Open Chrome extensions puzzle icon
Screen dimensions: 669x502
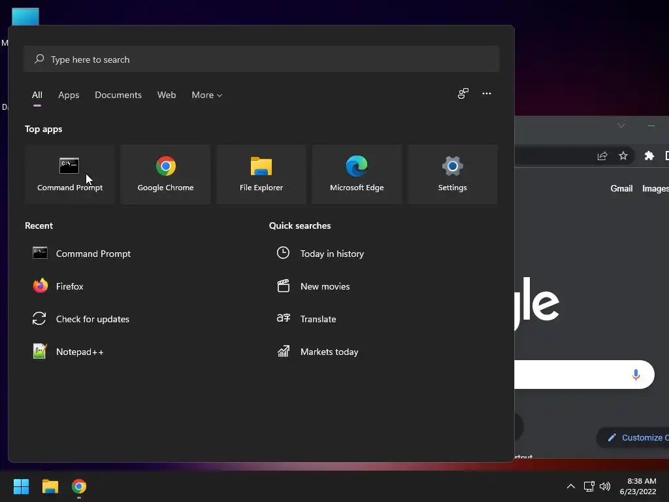click(x=649, y=156)
